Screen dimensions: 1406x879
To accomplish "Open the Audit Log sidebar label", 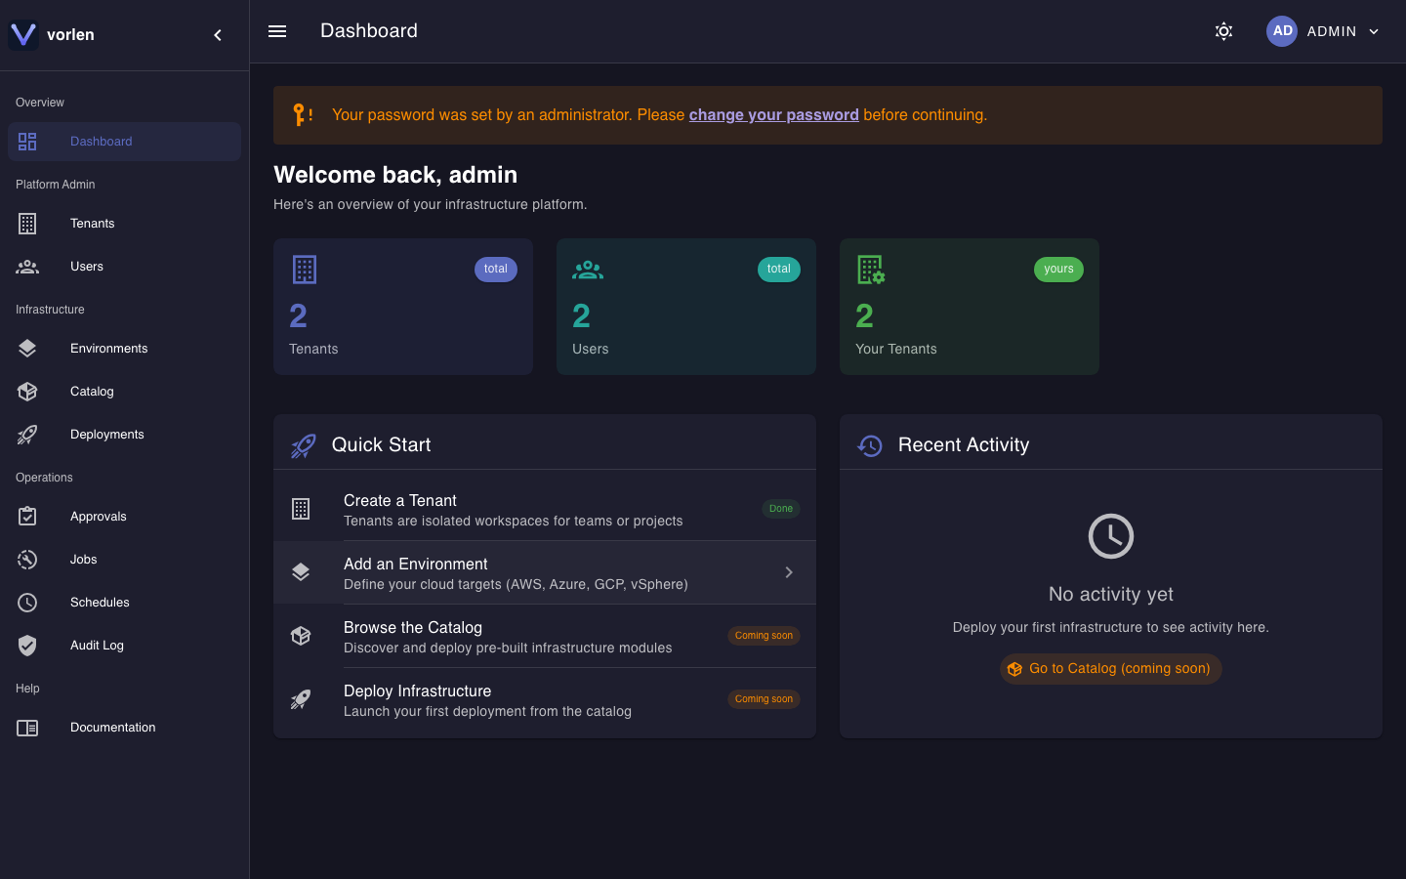I will [97, 646].
